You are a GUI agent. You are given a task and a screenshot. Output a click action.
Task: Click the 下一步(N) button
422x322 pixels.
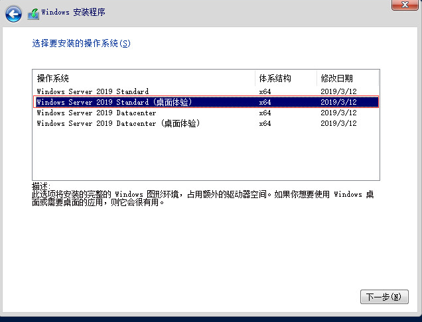[x=384, y=297]
